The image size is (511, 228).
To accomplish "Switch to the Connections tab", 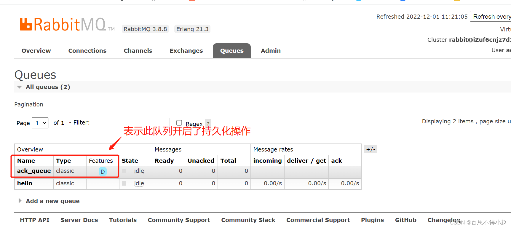I will coord(87,51).
